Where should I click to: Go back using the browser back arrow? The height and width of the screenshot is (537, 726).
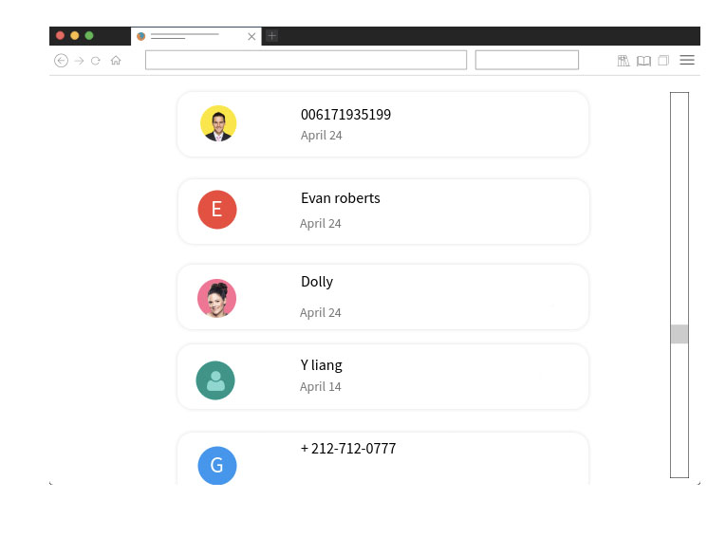[61, 61]
